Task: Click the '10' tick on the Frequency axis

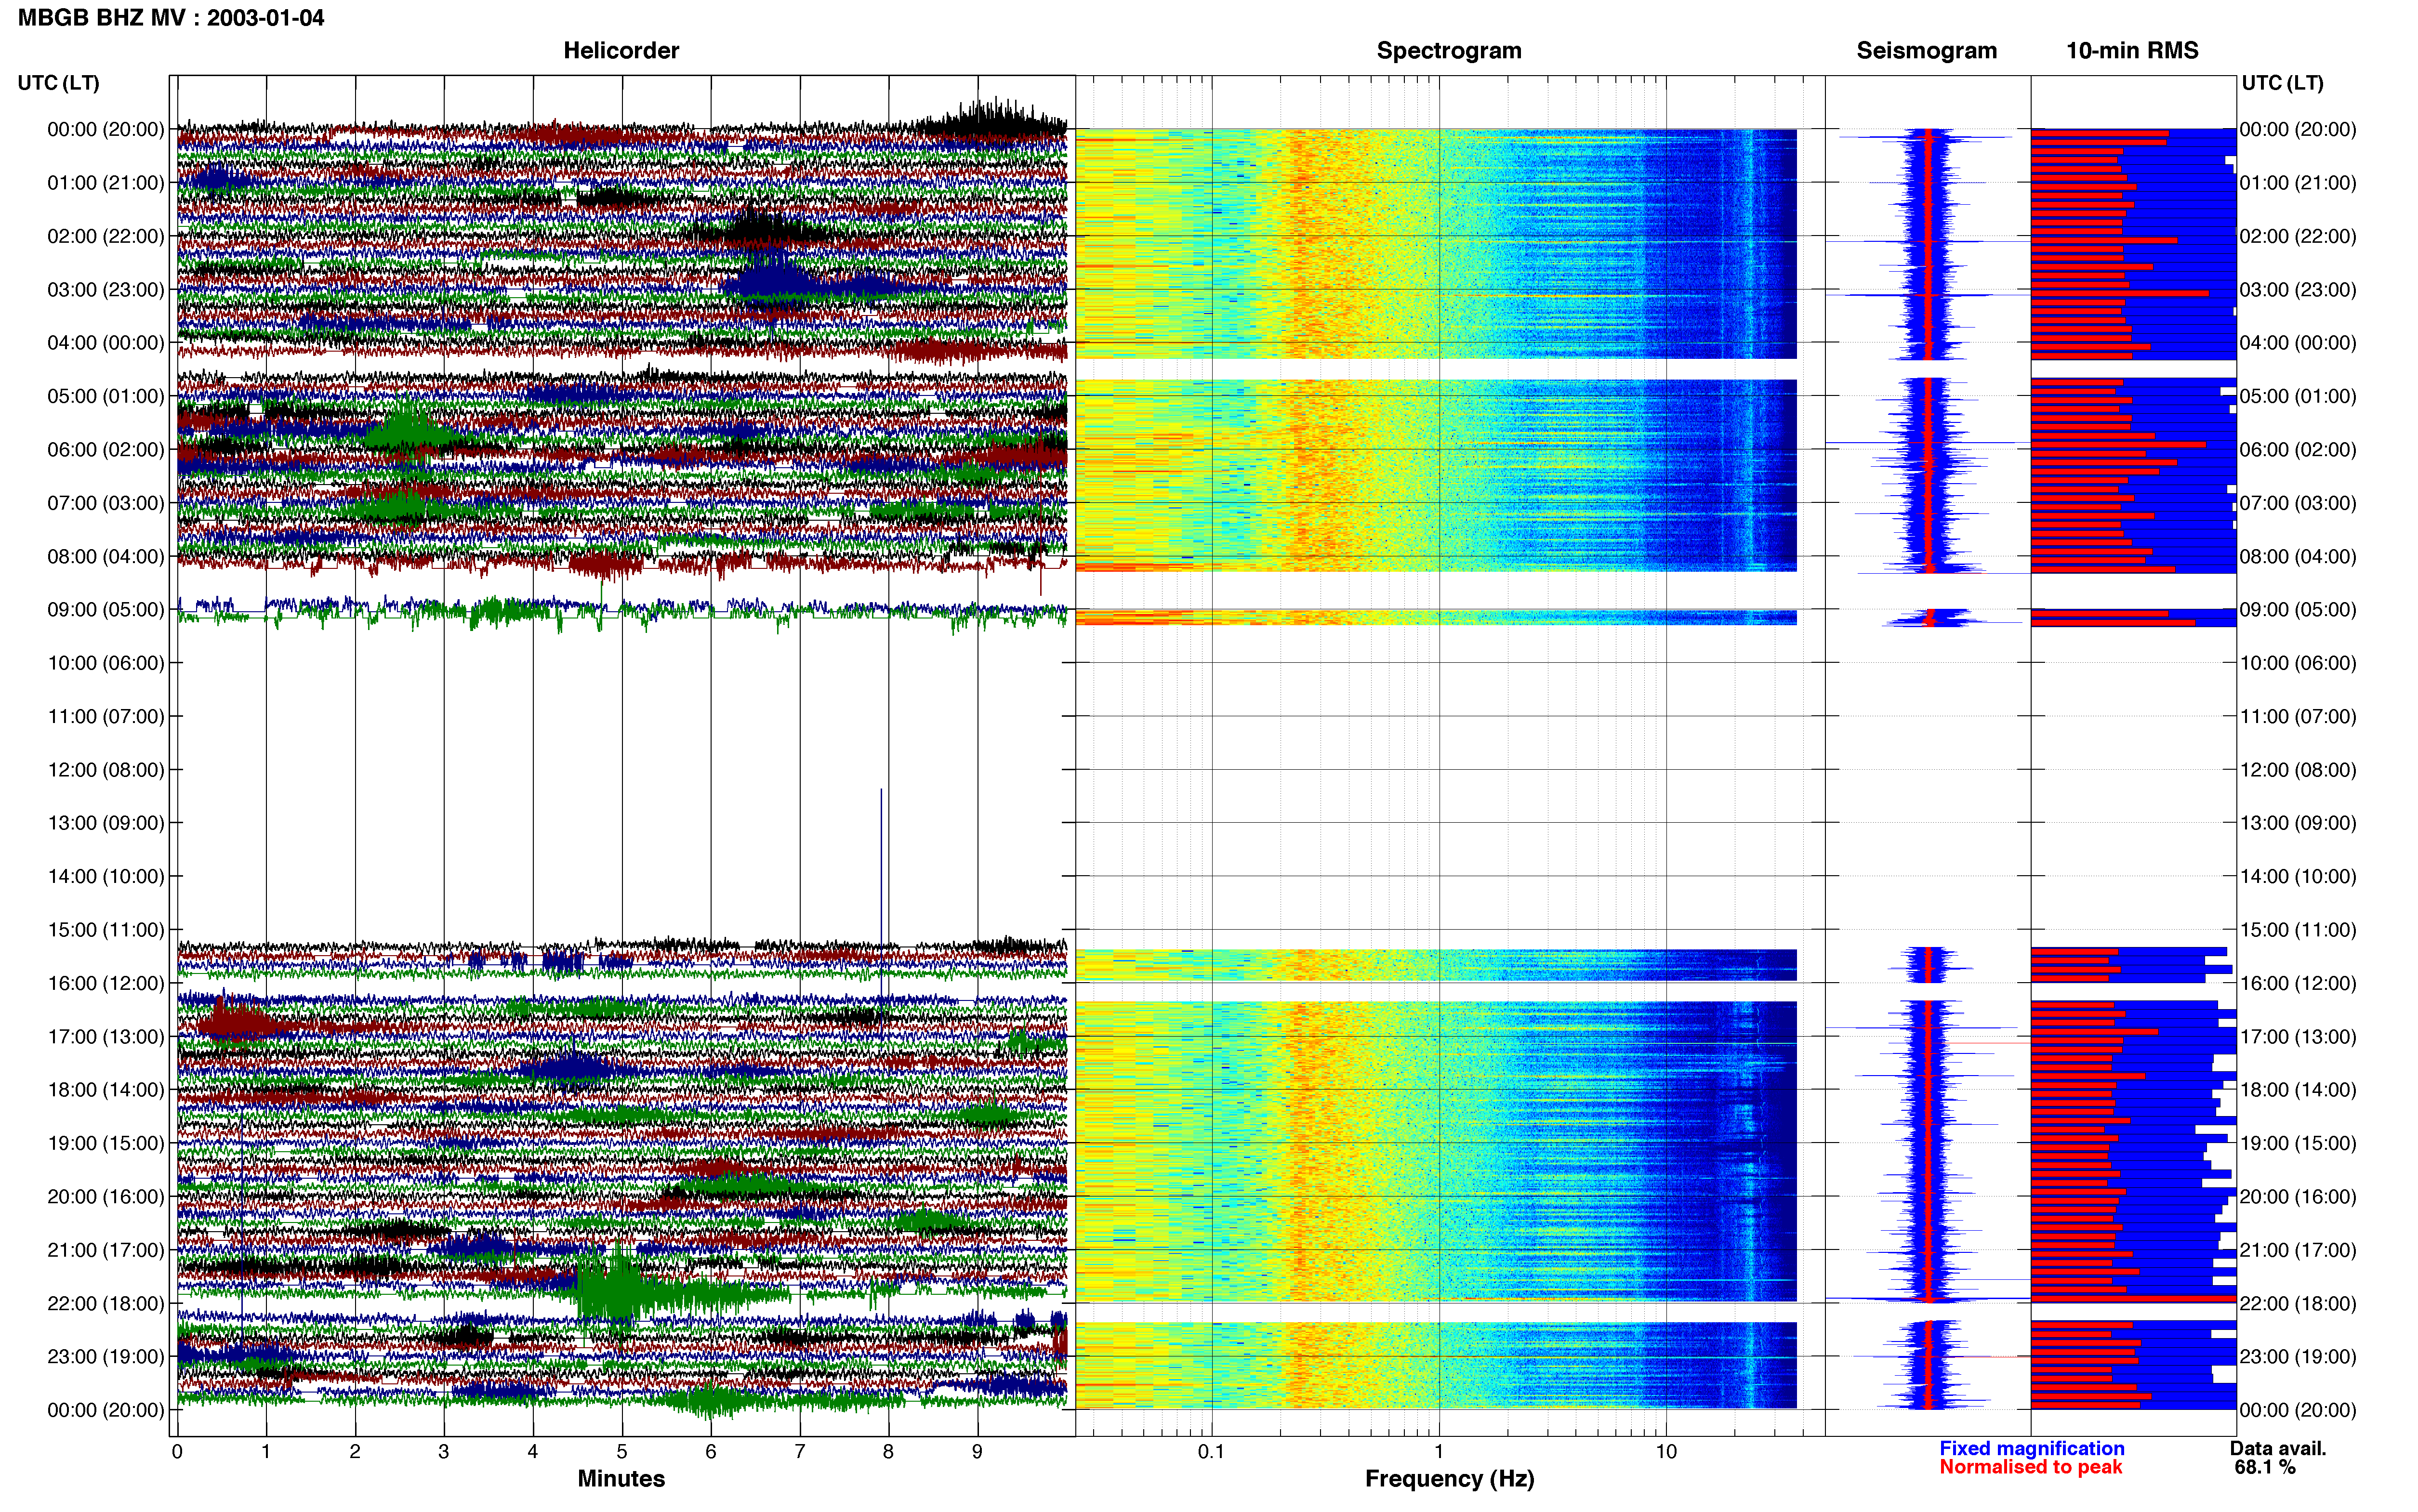Action: [1666, 1452]
